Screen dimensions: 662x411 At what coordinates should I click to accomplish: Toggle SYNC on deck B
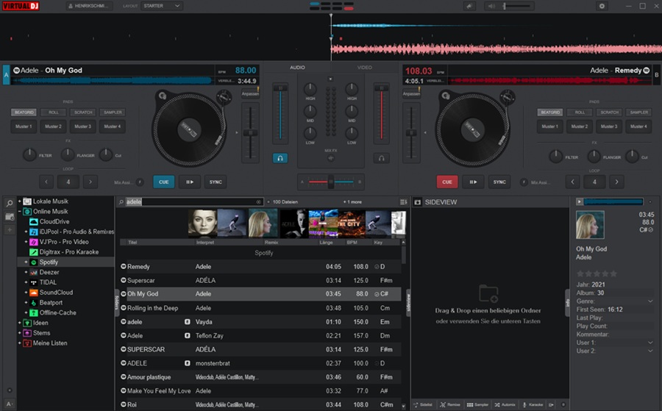click(499, 182)
